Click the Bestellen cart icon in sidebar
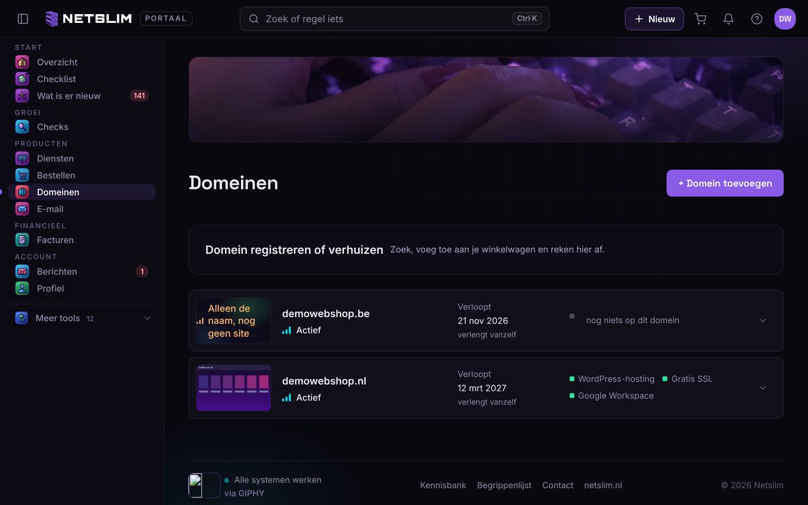This screenshot has height=505, width=808. 22,175
